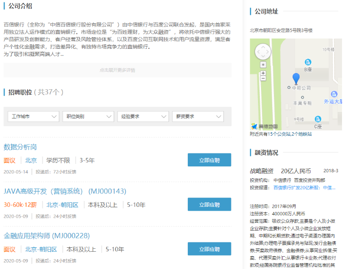Click the 融资情况 section heading

[x=266, y=153]
